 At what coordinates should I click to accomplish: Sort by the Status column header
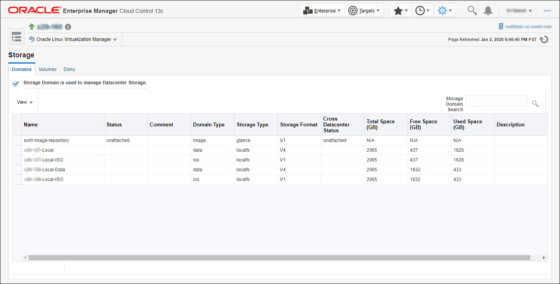click(x=126, y=125)
